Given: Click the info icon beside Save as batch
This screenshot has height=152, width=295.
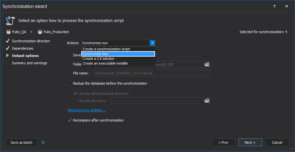Looking at the screenshot, I should 43,142.
